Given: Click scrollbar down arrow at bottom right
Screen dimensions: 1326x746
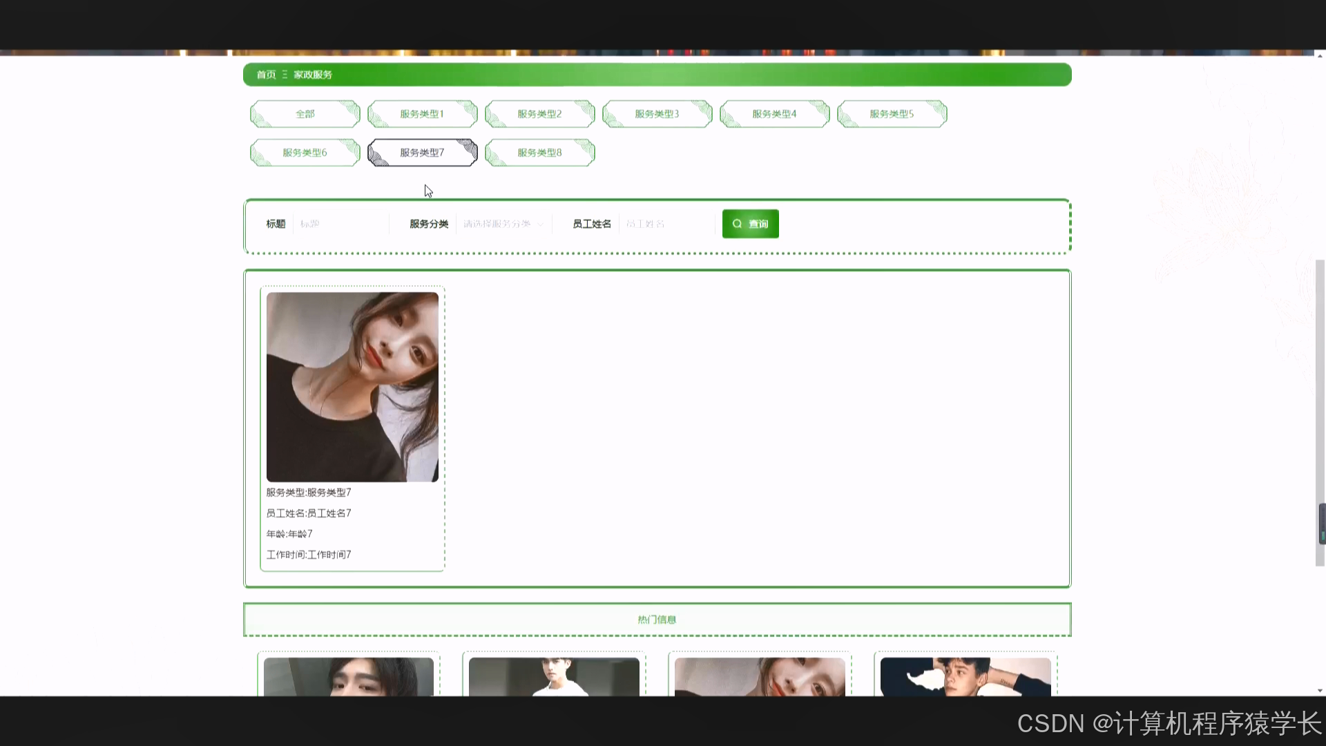Looking at the screenshot, I should (1320, 691).
